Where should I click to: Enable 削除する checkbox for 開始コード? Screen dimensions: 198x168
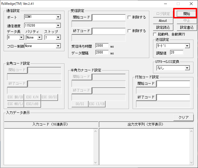129,17
